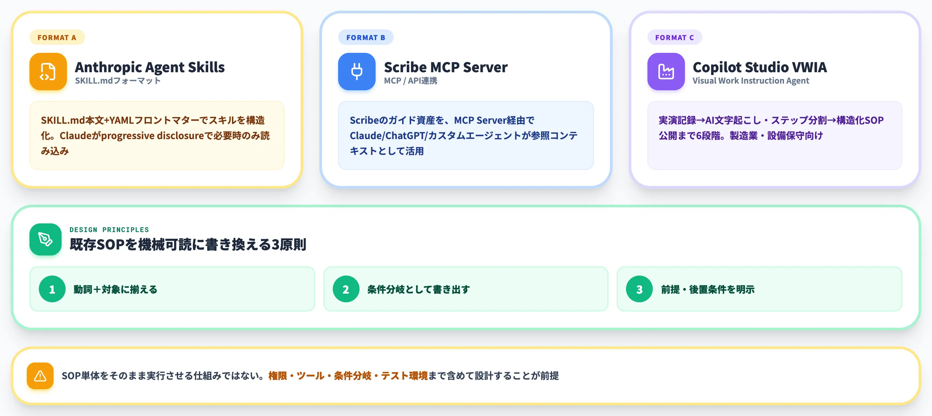This screenshot has height=416, width=932.
Task: Click the Scribeのガイド資産 description box
Action: (466, 135)
